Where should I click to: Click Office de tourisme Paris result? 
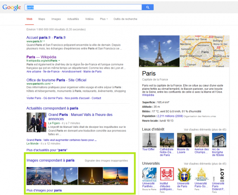(x=56, y=80)
